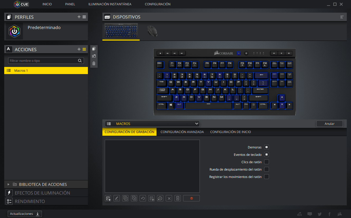Open the Facebook icon

[329, 214]
